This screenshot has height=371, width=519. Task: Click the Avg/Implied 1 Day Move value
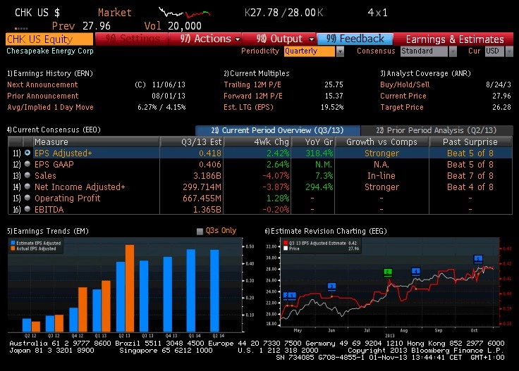161,107
